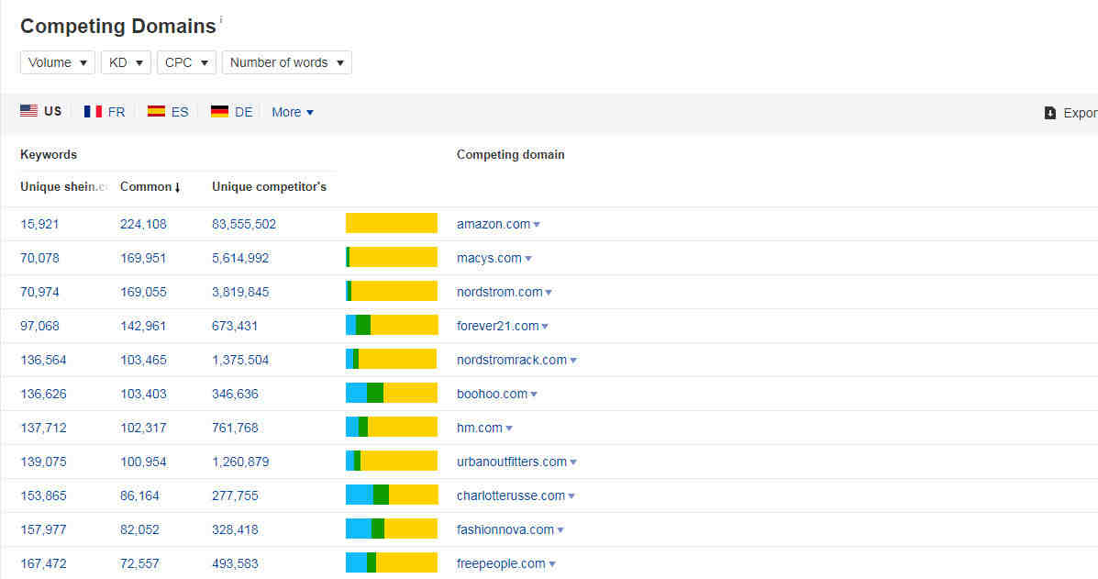Click the Unique shein column header

point(63,187)
